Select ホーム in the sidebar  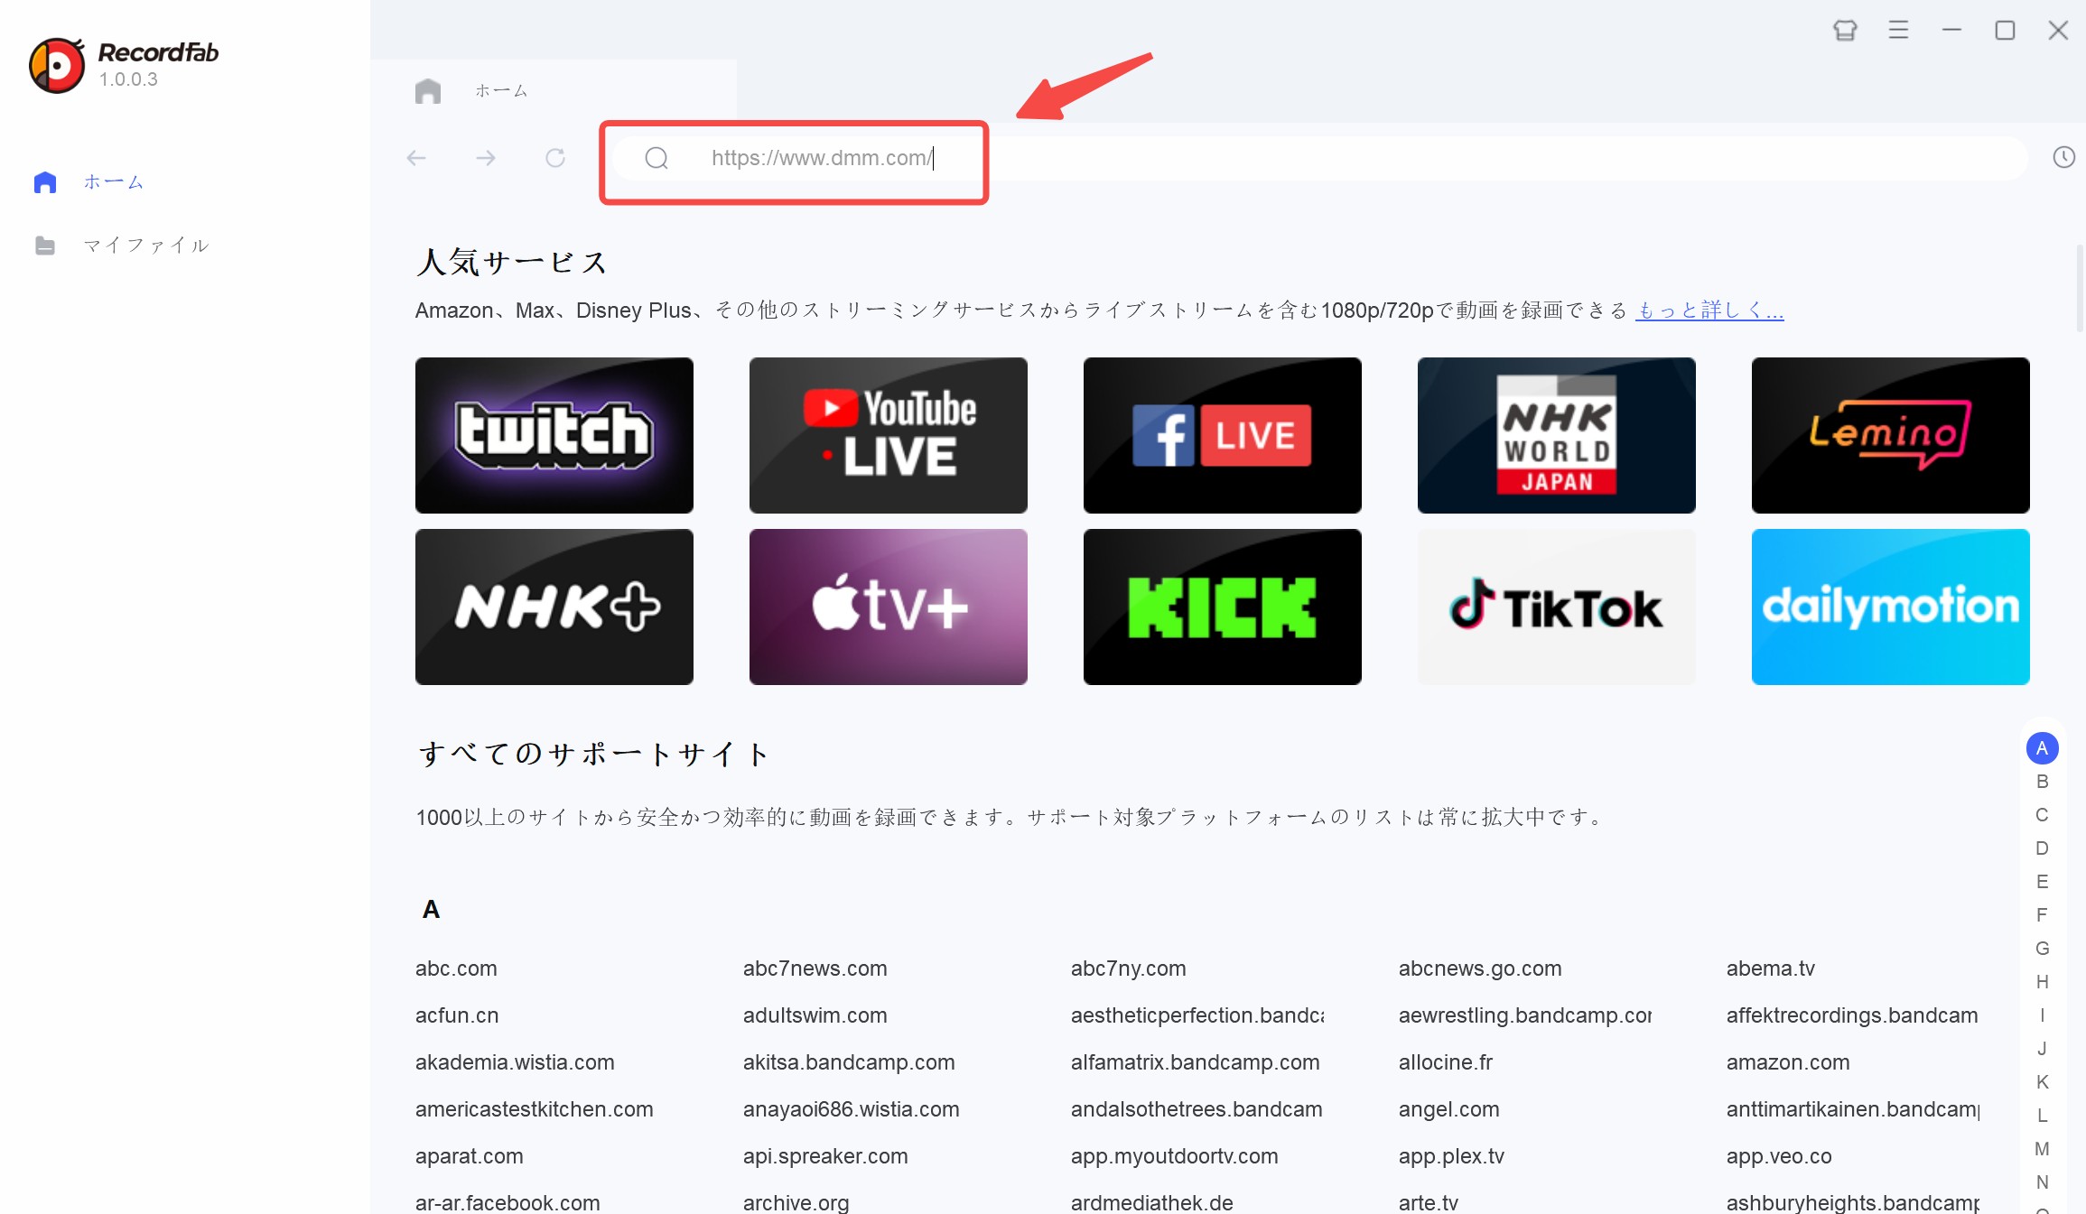tap(113, 182)
